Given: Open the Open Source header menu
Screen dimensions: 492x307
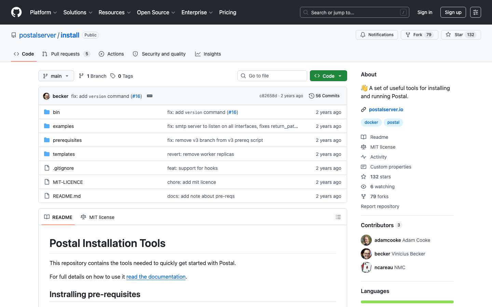Looking at the screenshot, I should pyautogui.click(x=156, y=12).
